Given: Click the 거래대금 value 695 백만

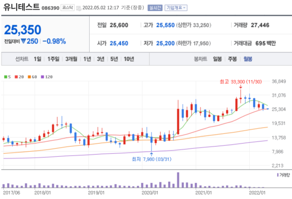Looking at the screenshot, I should (265, 43).
